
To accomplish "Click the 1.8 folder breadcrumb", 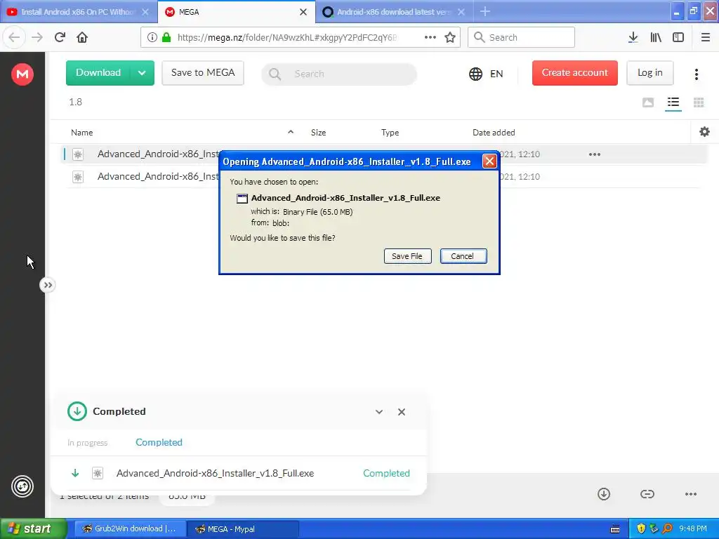I will coord(76,102).
